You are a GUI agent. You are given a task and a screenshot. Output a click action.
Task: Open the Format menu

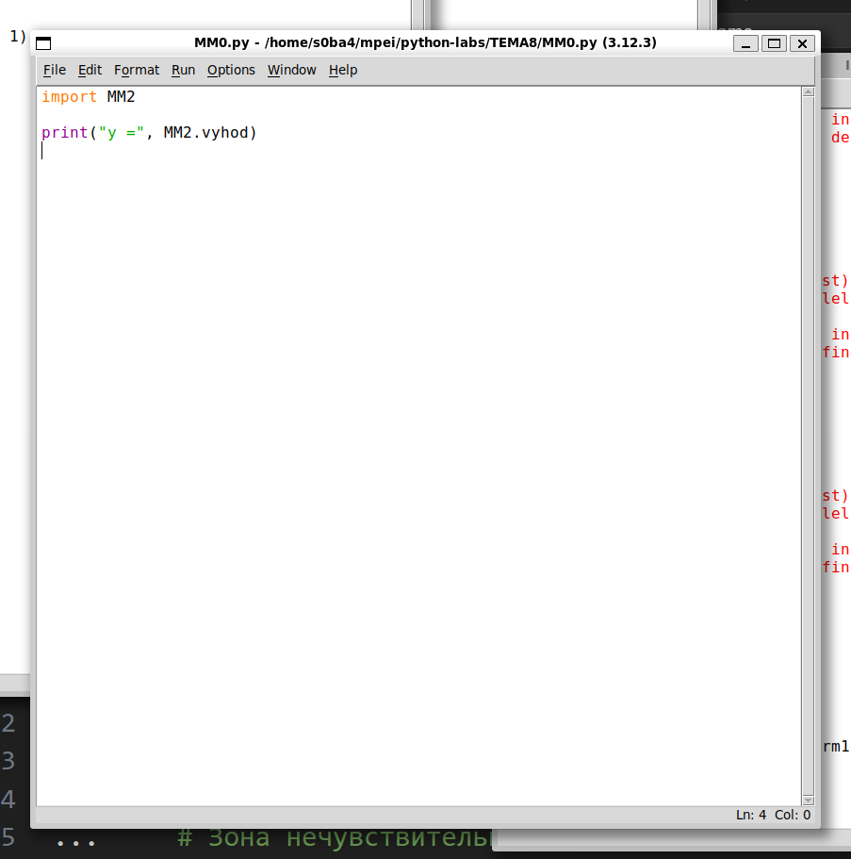[x=137, y=70]
